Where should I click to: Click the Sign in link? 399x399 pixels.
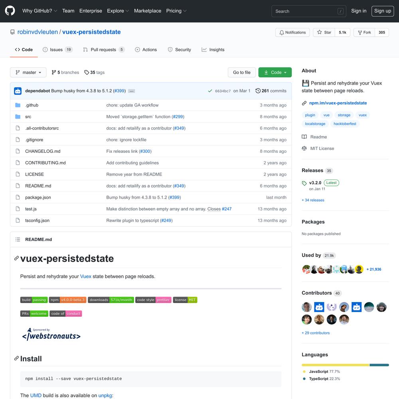pyautogui.click(x=359, y=11)
